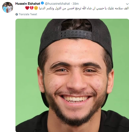Click the word الله in the tweet

click(84, 8)
